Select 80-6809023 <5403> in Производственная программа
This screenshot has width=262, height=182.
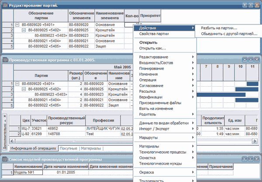tap(51, 94)
